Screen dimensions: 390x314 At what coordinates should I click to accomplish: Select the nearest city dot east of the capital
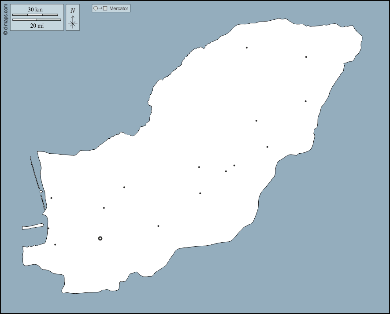(x=158, y=226)
